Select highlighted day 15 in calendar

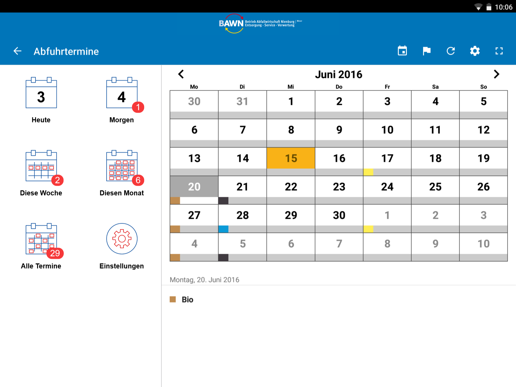[291, 158]
